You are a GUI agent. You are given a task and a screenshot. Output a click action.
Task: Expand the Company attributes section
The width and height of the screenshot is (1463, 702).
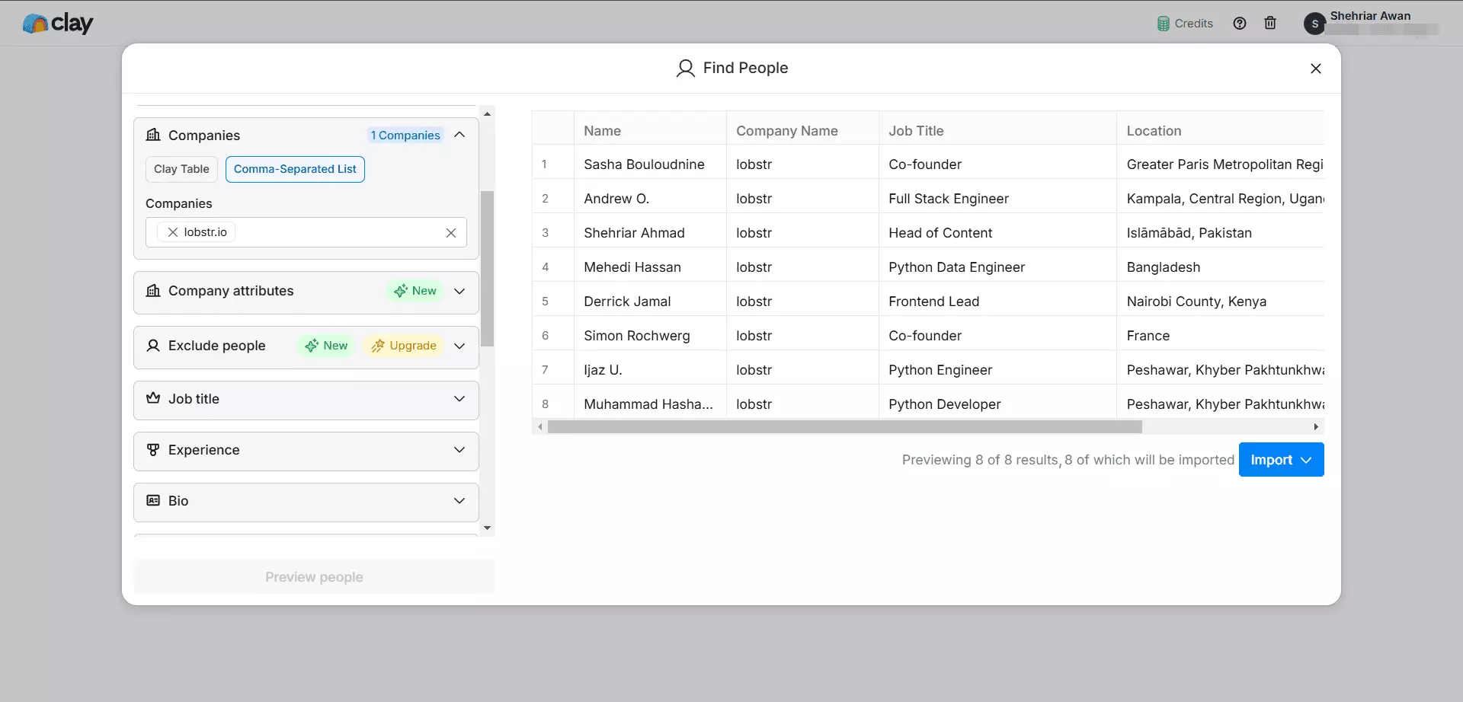click(459, 292)
